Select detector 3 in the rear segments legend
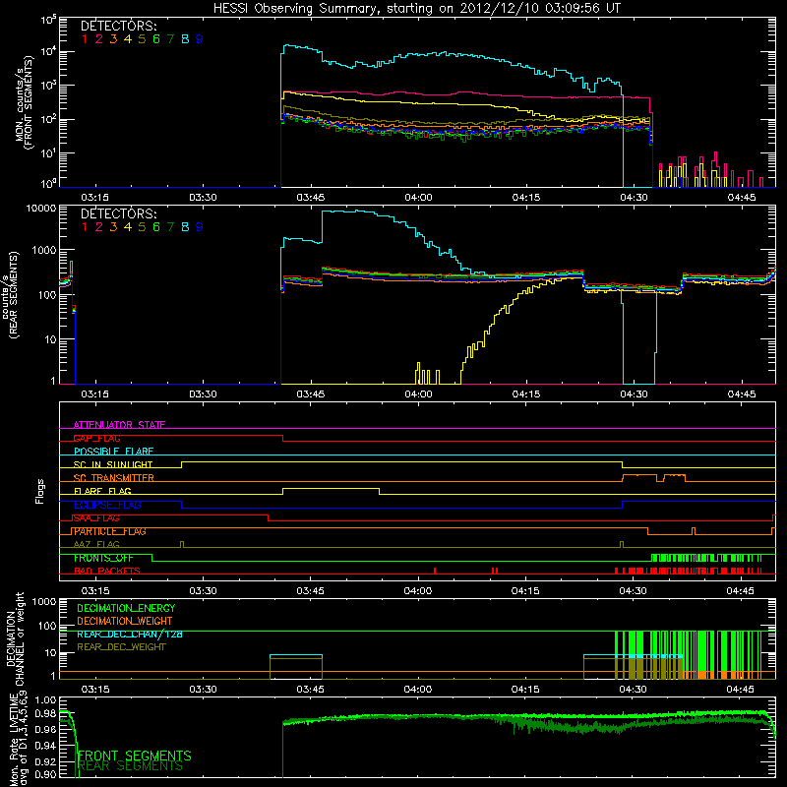787x787 pixels. [113, 227]
